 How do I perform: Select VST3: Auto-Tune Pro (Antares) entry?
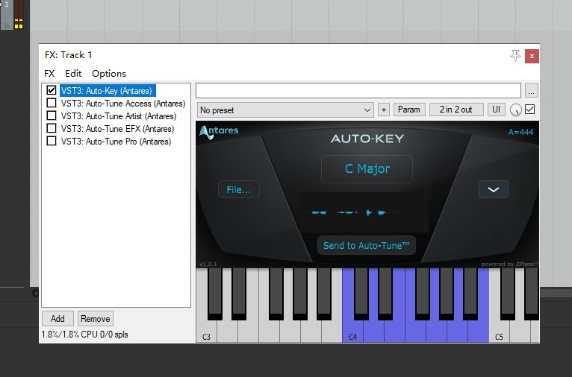(x=116, y=142)
